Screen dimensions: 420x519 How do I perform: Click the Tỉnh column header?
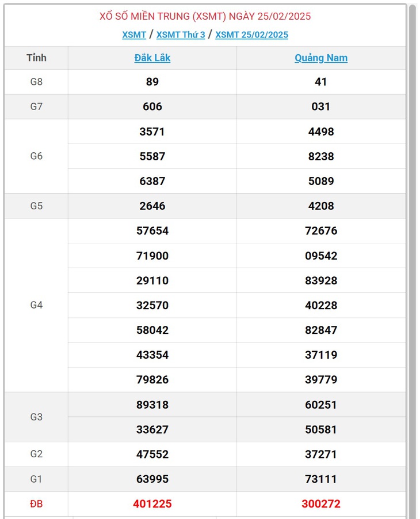point(36,58)
